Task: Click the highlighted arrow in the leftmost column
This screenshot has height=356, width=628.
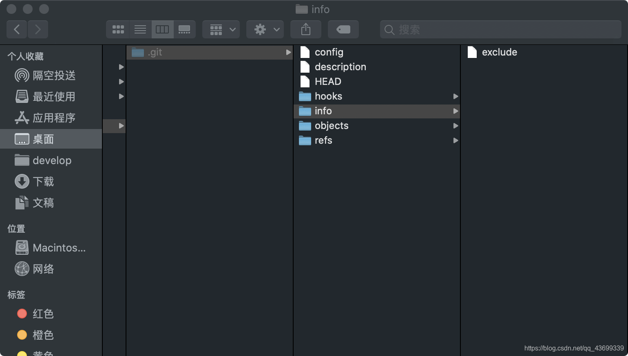Action: [121, 126]
